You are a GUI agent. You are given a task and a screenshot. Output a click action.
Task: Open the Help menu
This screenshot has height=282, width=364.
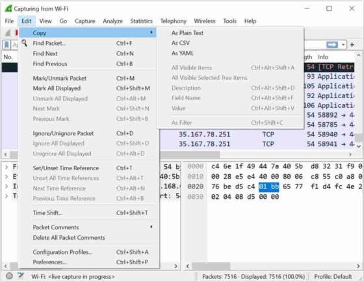pyautogui.click(x=250, y=21)
